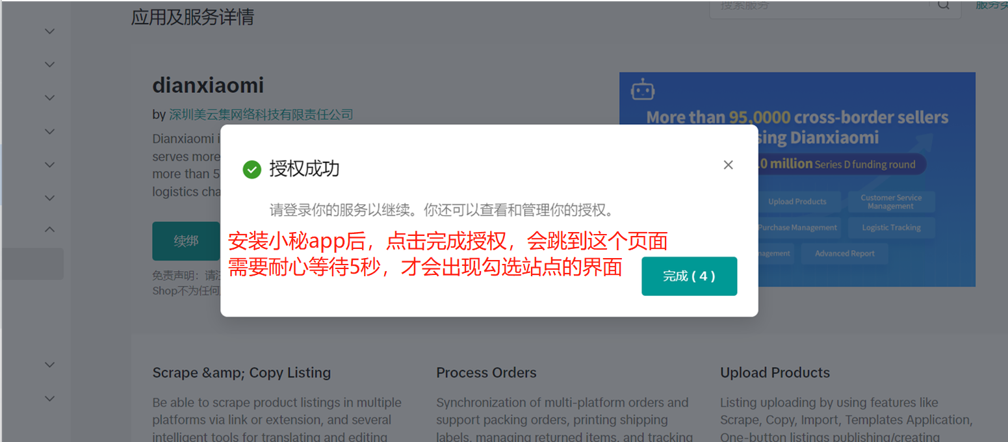Image resolution: width=1008 pixels, height=442 pixels.
Task: Expand the topmost sidebar chevron
Action: 49,31
